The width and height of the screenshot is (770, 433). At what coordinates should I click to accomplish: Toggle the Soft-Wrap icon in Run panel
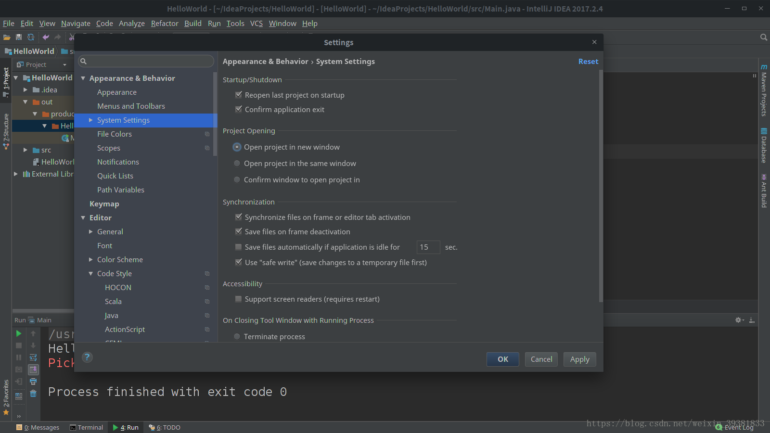coord(33,357)
